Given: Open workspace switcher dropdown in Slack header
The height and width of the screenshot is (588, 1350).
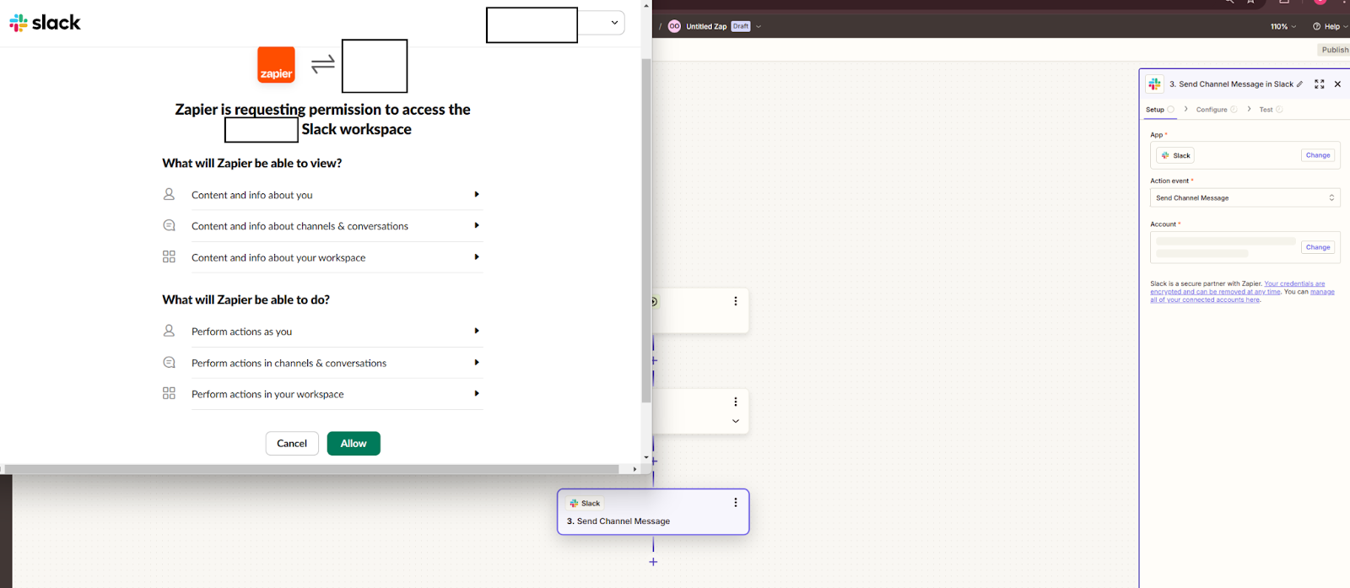Looking at the screenshot, I should click(x=614, y=23).
